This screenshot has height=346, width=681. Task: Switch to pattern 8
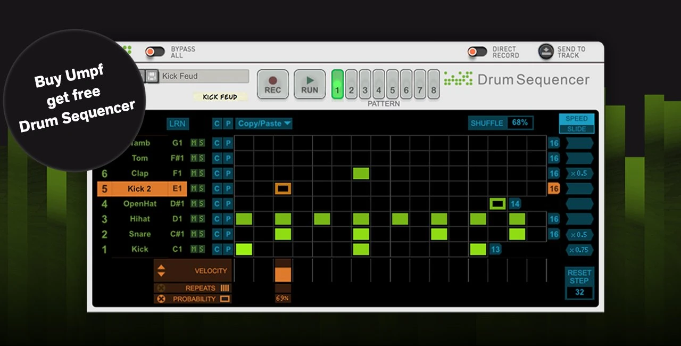point(434,84)
